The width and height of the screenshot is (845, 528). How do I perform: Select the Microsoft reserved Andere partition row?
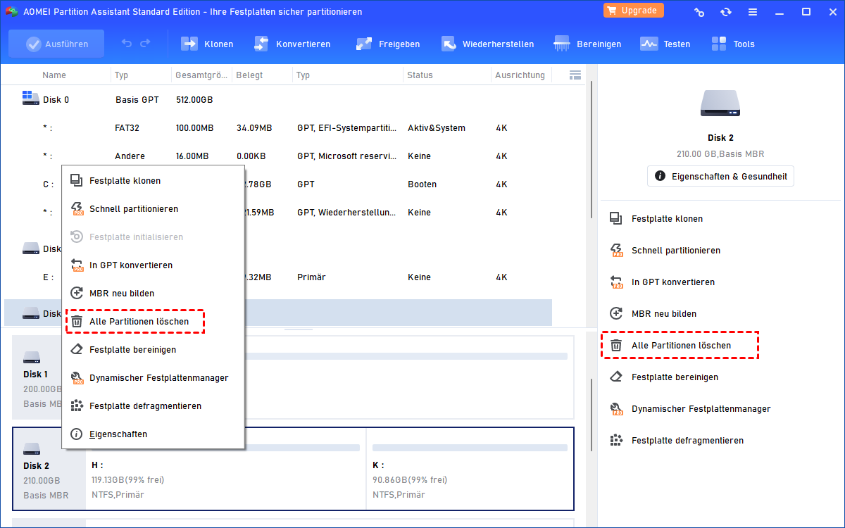[x=278, y=156]
